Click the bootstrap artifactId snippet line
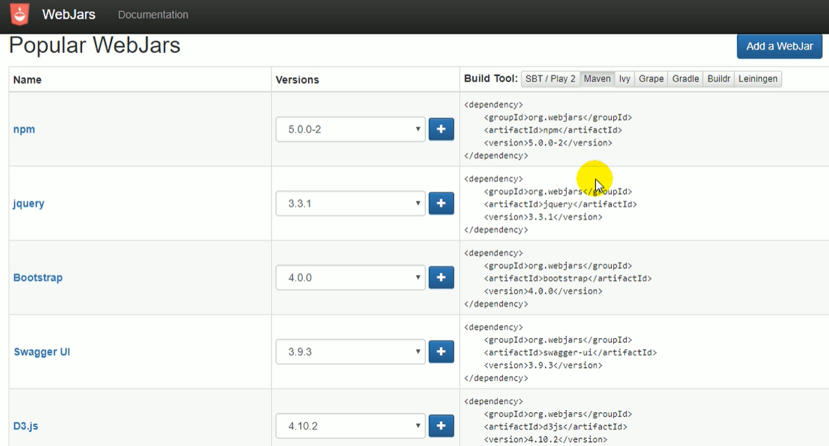 [x=567, y=279]
